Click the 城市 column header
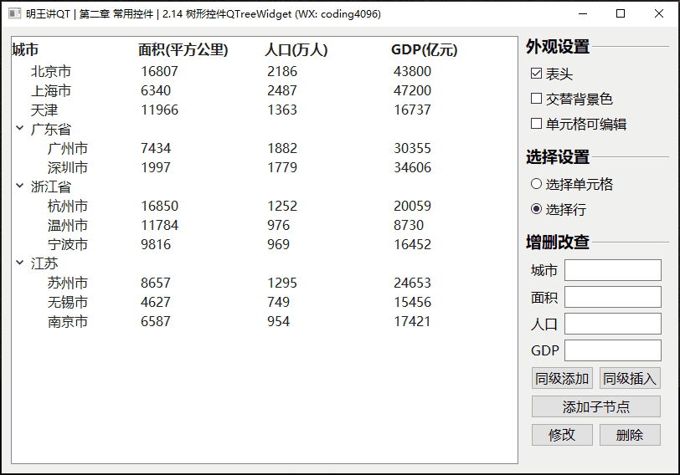This screenshot has height=475, width=680. pos(25,50)
